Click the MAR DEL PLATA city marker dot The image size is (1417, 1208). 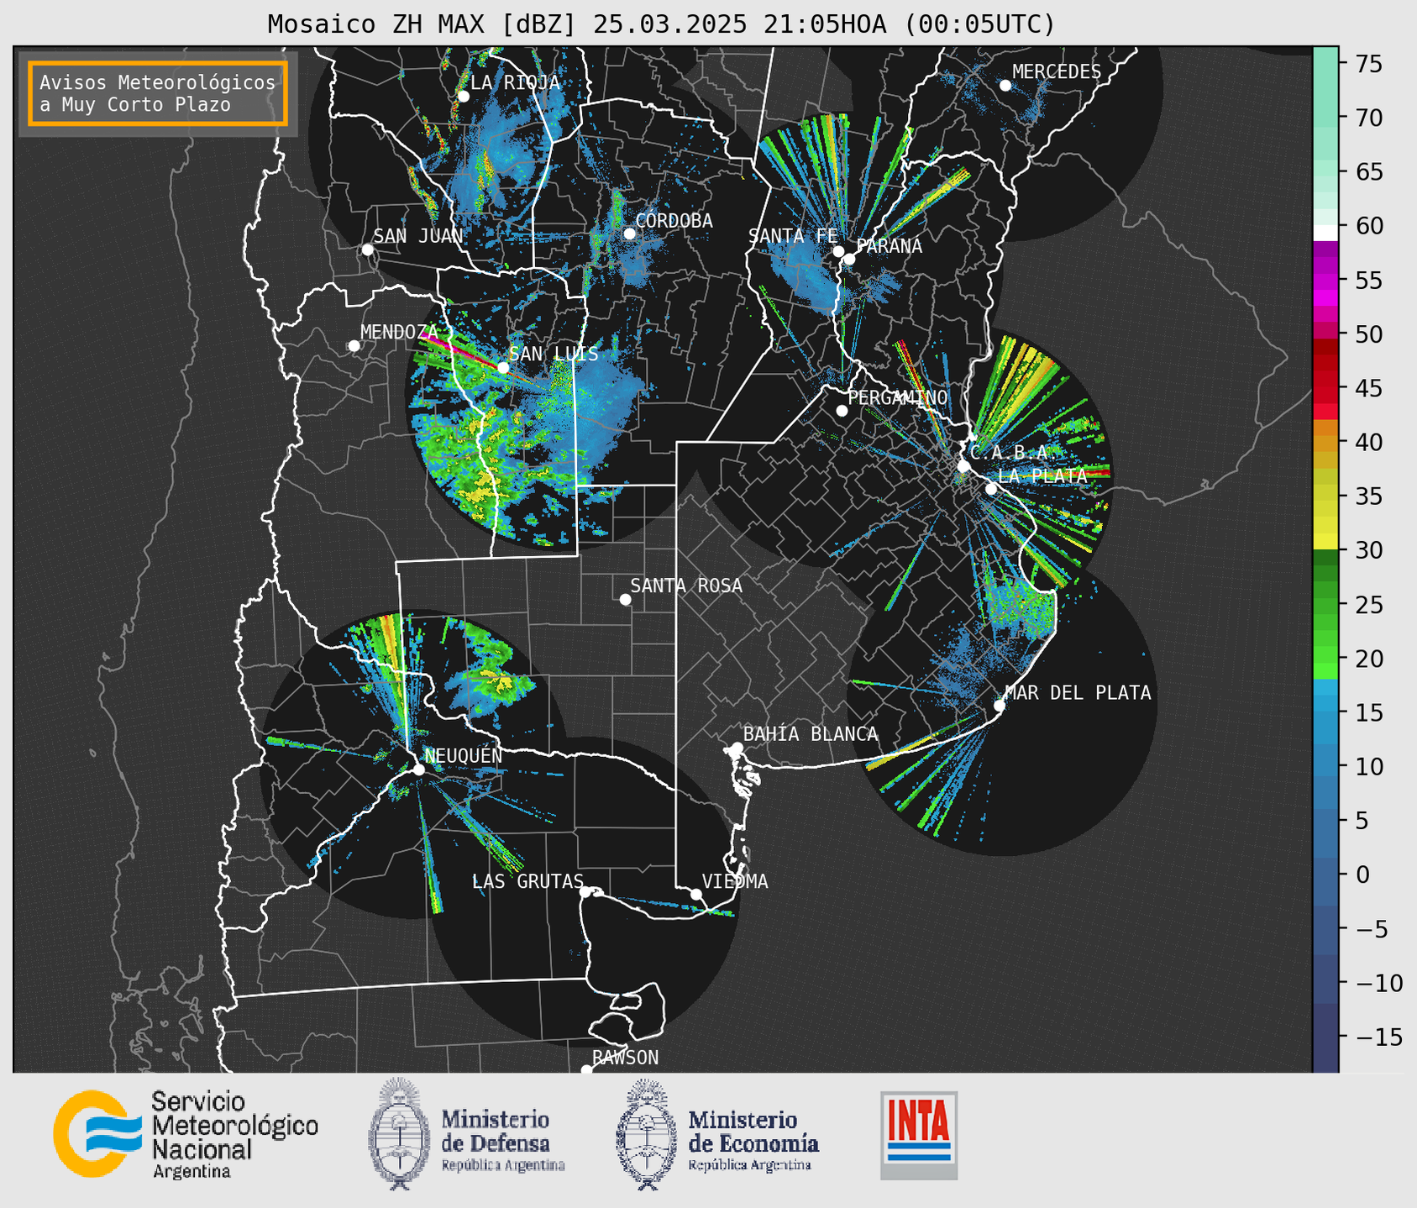click(x=1000, y=706)
